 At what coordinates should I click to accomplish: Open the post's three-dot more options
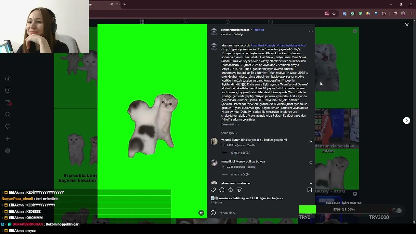311,32
